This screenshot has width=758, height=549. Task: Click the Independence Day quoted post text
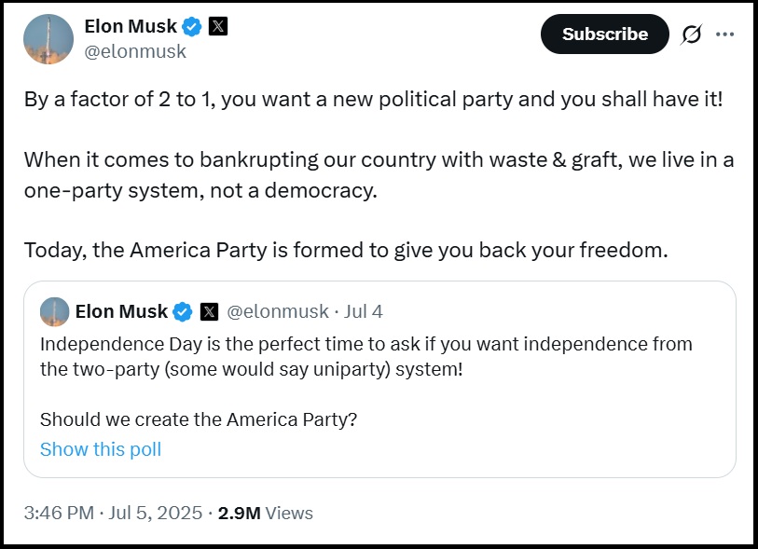pyautogui.click(x=366, y=357)
